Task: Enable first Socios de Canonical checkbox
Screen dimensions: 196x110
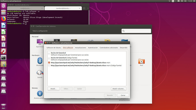Action: point(49,54)
